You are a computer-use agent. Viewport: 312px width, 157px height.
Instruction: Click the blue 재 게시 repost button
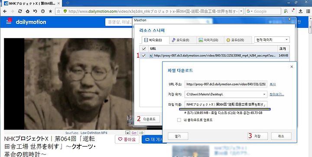tap(153, 140)
